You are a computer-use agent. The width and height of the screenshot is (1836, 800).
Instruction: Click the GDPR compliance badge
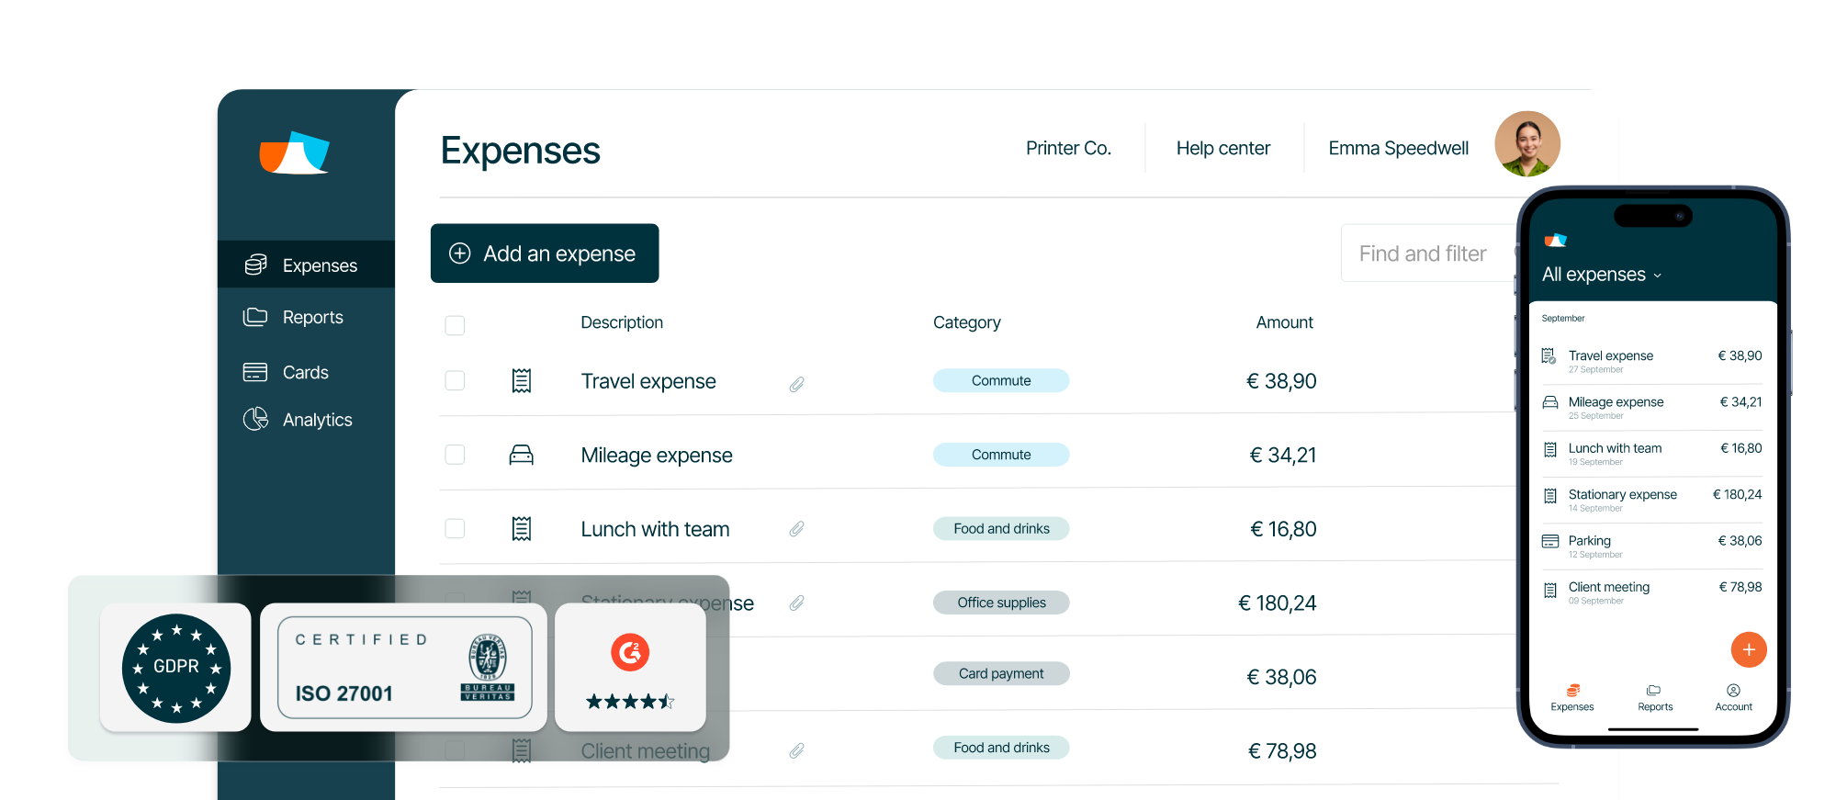coord(175,668)
